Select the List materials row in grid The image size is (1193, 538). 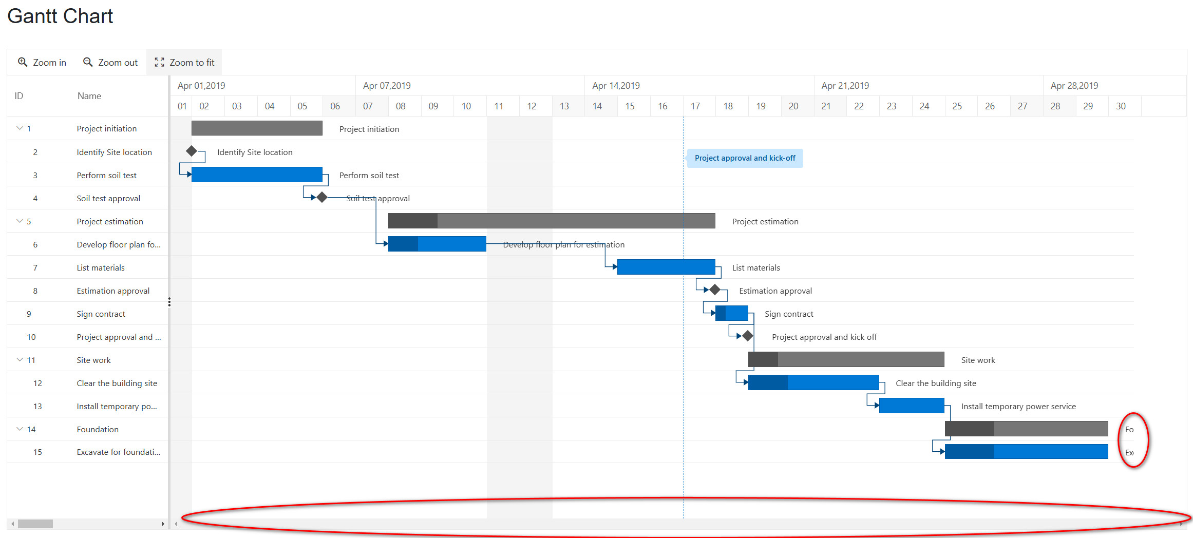(x=101, y=267)
